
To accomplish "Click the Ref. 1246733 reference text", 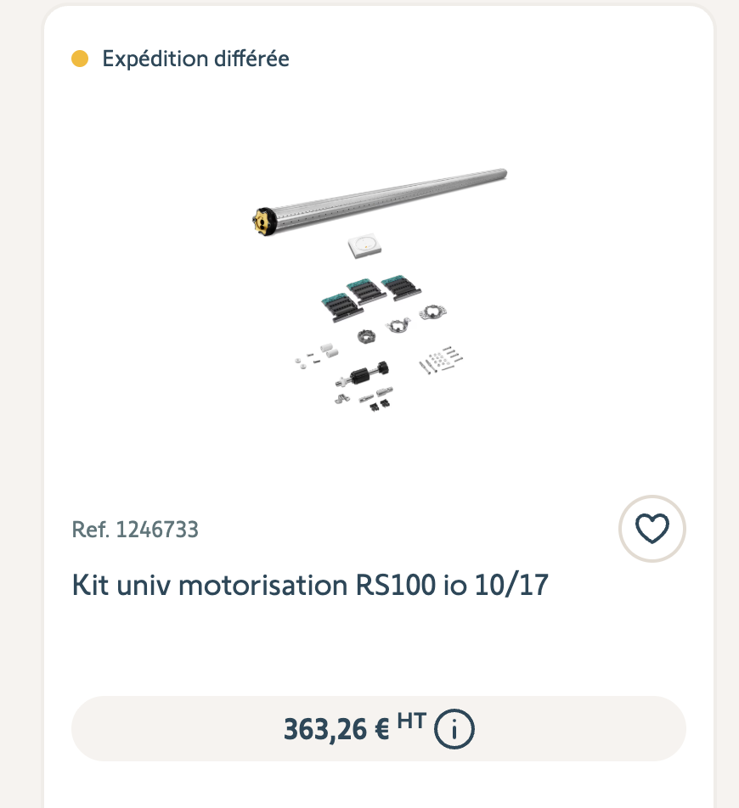I will tap(135, 530).
